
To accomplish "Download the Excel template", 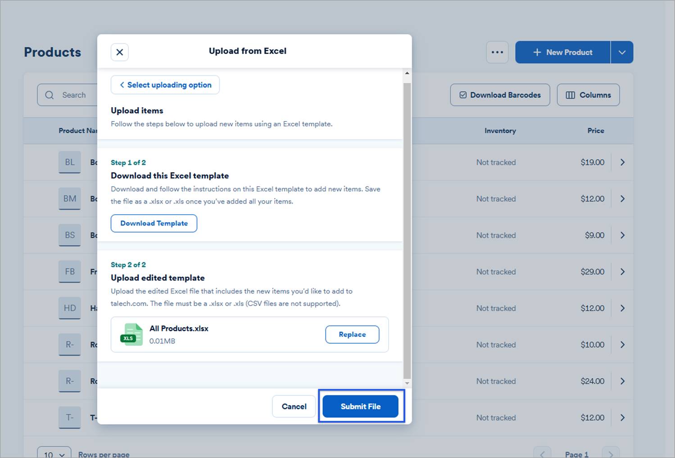I will (154, 223).
